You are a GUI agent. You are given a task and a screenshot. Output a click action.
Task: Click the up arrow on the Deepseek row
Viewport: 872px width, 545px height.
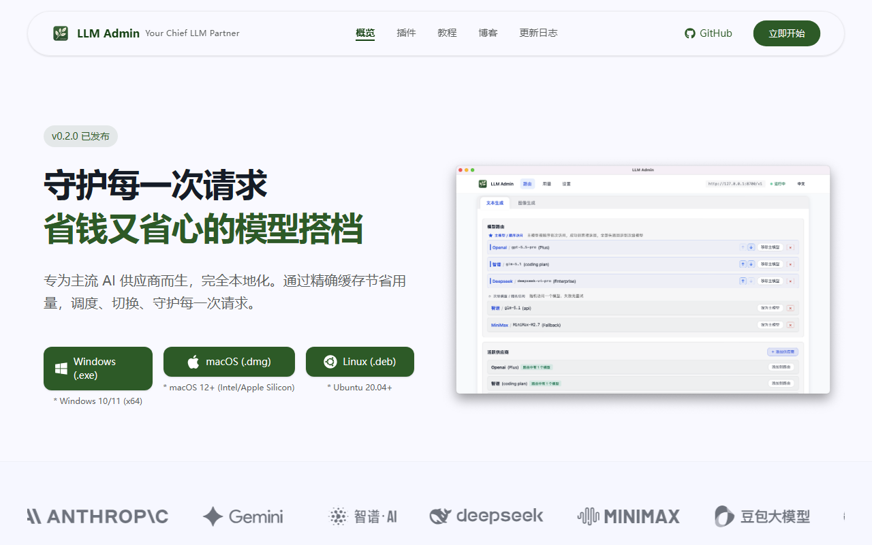[743, 281]
